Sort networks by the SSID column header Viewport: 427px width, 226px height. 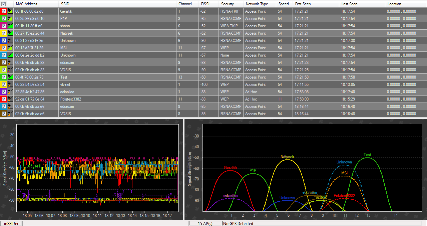117,4
